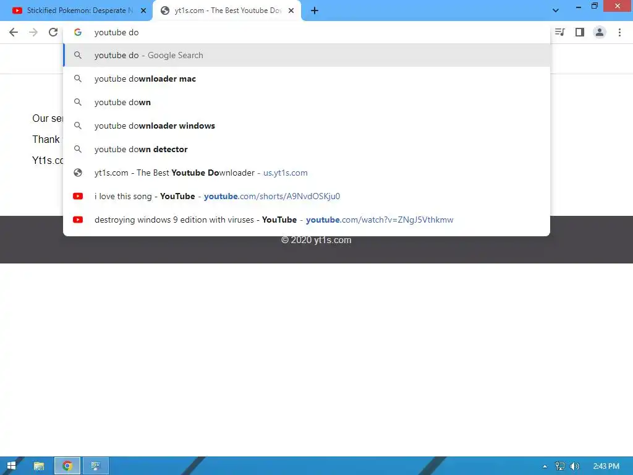
Task: Open the us.yt1s.com history suggestion
Action: point(307,173)
